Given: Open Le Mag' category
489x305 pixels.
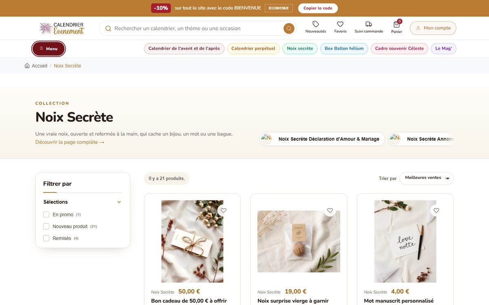Looking at the screenshot, I should 443,48.
